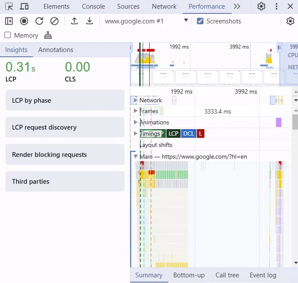This screenshot has width=298, height=283.
Task: Collapse the Main thread track triangle
Action: pyautogui.click(x=135, y=156)
